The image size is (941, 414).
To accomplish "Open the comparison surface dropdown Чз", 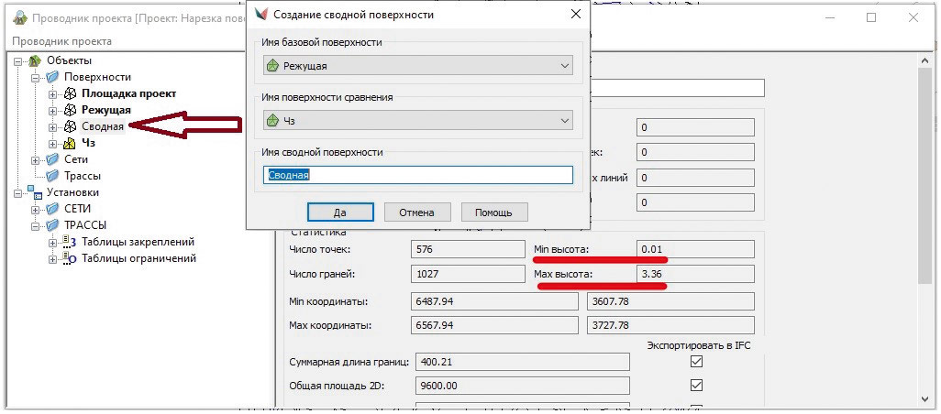I will pos(417,121).
